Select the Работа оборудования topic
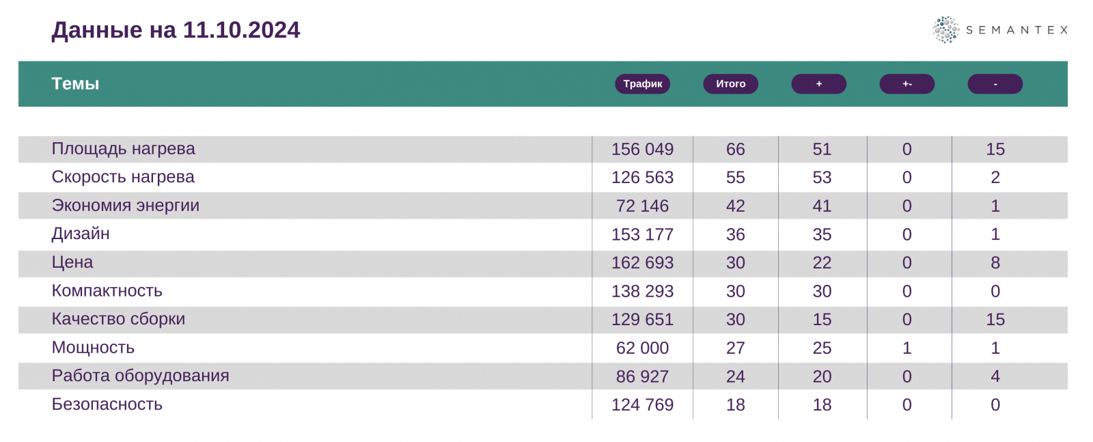This screenshot has height=442, width=1093. point(140,376)
